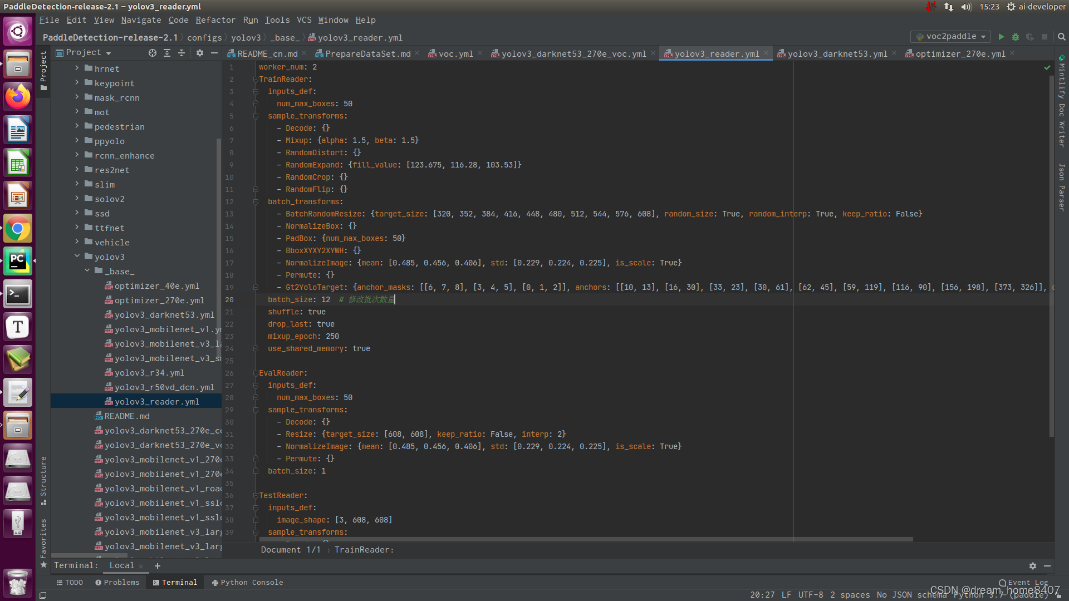Toggle the Favorites tool window stripe
The image size is (1069, 601).
(43, 543)
